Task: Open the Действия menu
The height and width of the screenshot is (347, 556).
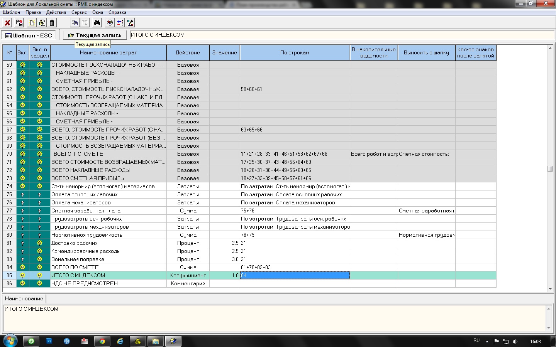Action: [x=56, y=12]
